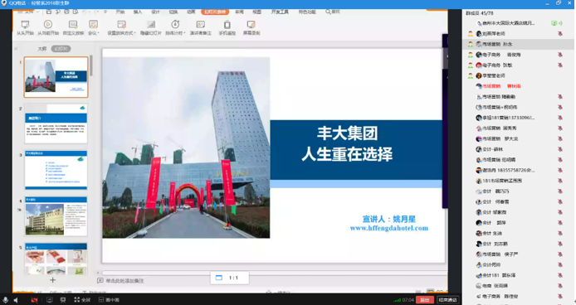Start slideshow from beginning (从头开始)
The width and height of the screenshot is (576, 305).
[x=25, y=27]
